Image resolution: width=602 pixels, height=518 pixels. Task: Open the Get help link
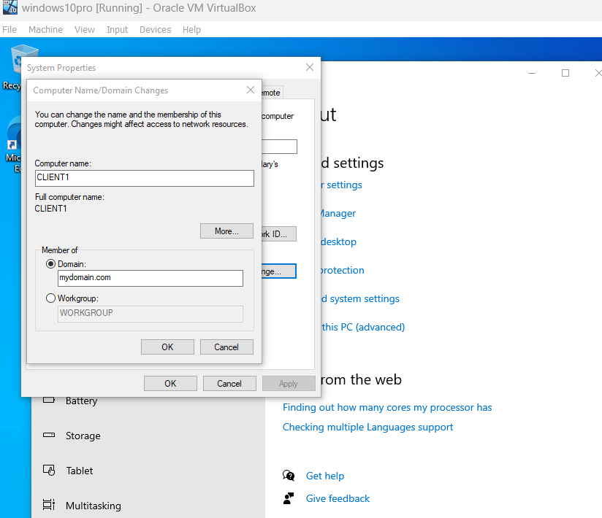pyautogui.click(x=325, y=476)
